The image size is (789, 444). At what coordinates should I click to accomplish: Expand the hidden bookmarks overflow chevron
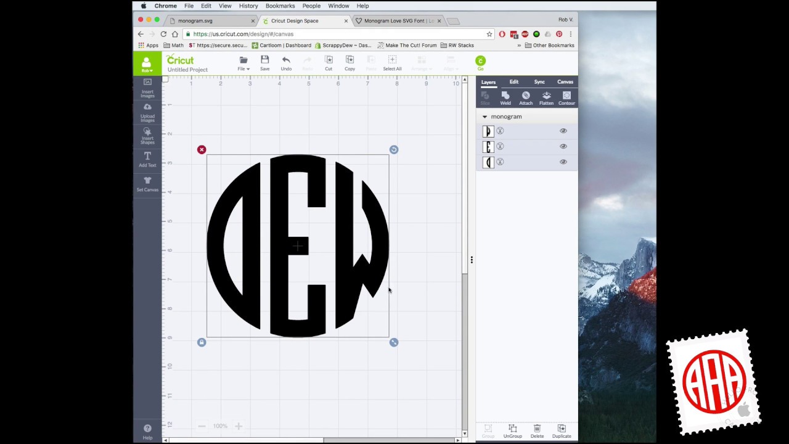(519, 46)
